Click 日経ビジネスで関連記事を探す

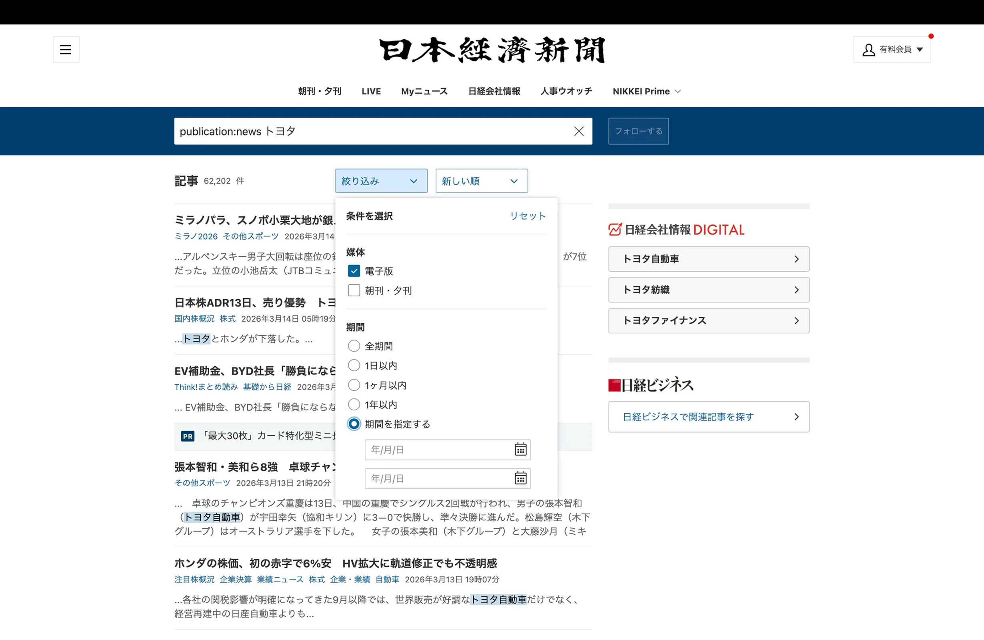click(x=709, y=417)
